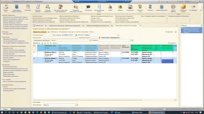Open Все действия menu in form header

(170, 32)
